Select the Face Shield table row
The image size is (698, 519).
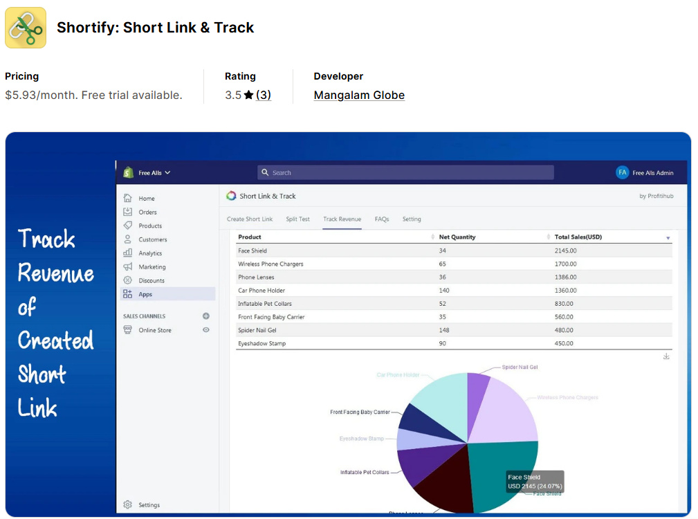pyautogui.click(x=454, y=251)
